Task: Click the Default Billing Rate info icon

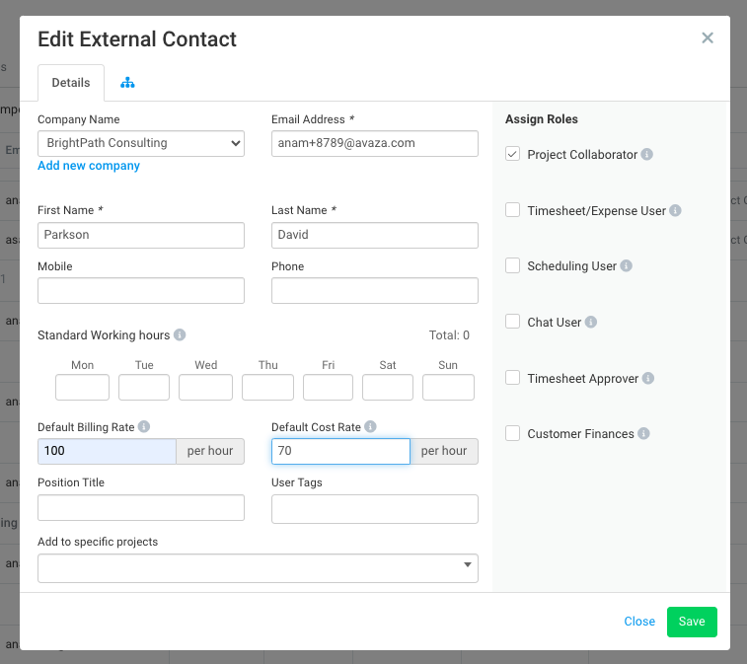Action: coord(144,426)
